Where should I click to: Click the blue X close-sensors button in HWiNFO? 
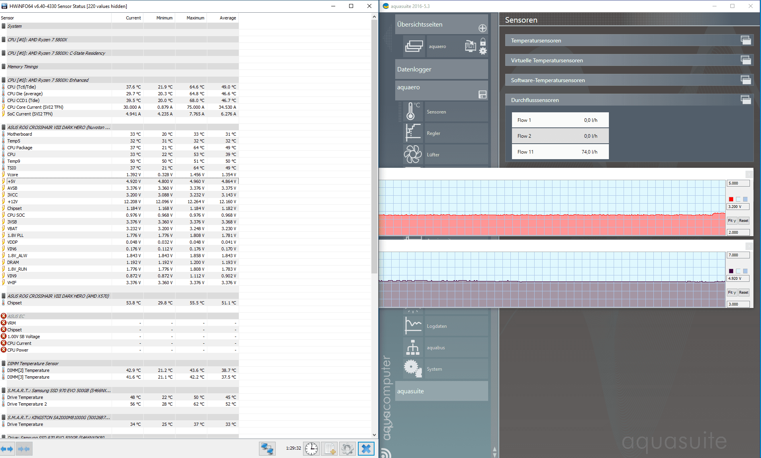(x=366, y=449)
